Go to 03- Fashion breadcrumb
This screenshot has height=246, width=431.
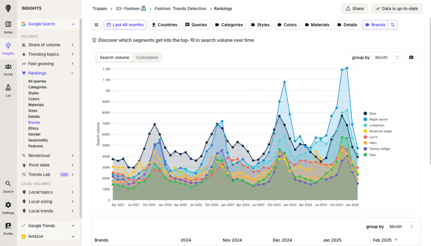[x=131, y=8]
